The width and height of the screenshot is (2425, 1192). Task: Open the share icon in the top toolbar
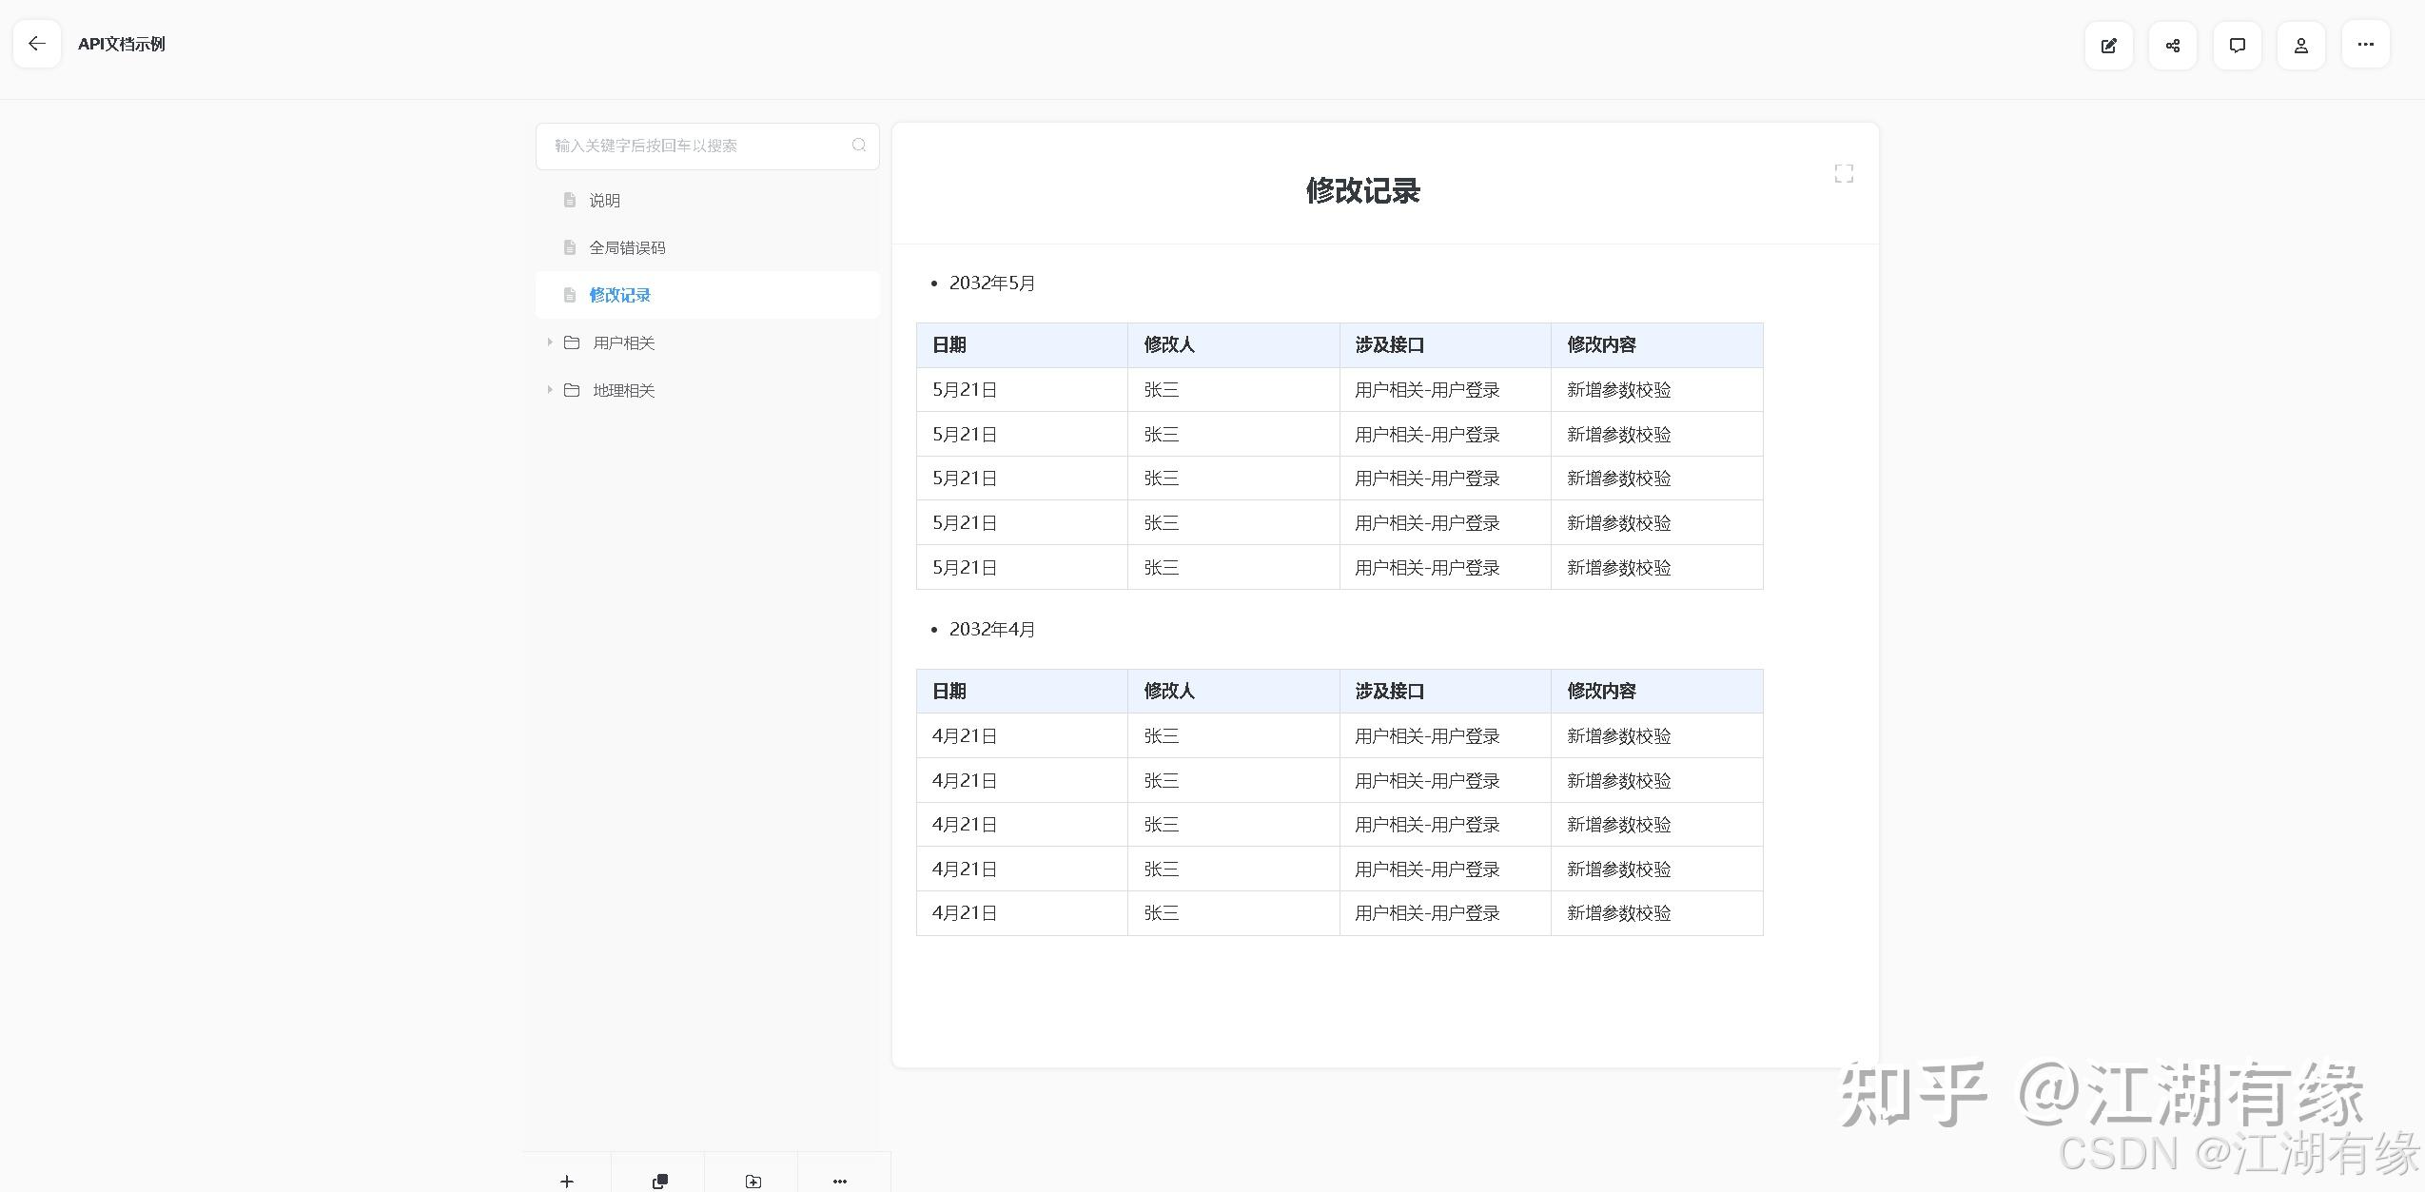[x=2172, y=45]
